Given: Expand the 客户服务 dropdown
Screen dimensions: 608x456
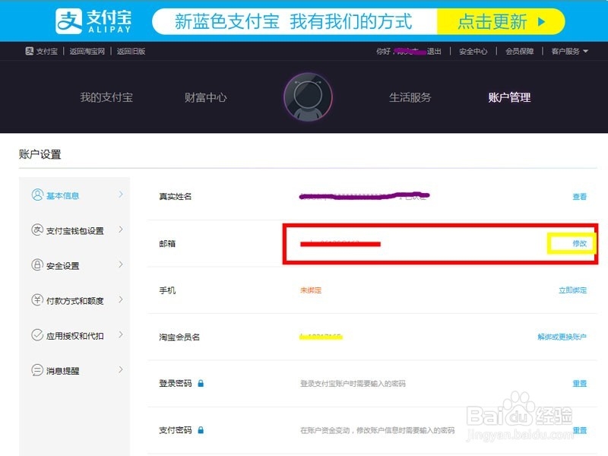Looking at the screenshot, I should (569, 51).
